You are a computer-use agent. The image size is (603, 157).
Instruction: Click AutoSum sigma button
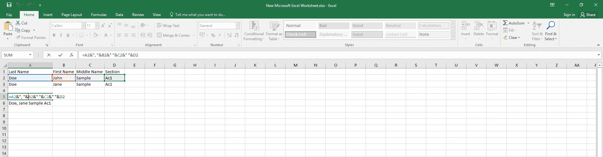(x=513, y=23)
